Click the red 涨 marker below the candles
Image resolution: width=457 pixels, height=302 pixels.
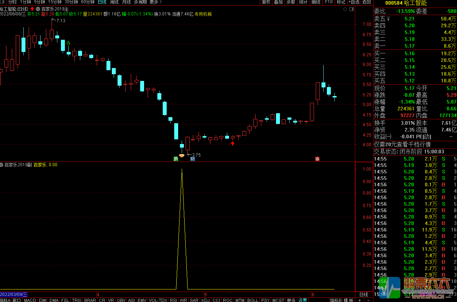317,159
